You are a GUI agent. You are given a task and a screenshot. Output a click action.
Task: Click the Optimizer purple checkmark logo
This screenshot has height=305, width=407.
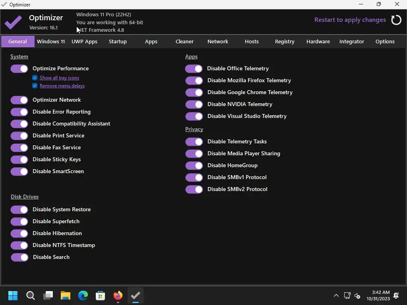point(13,22)
